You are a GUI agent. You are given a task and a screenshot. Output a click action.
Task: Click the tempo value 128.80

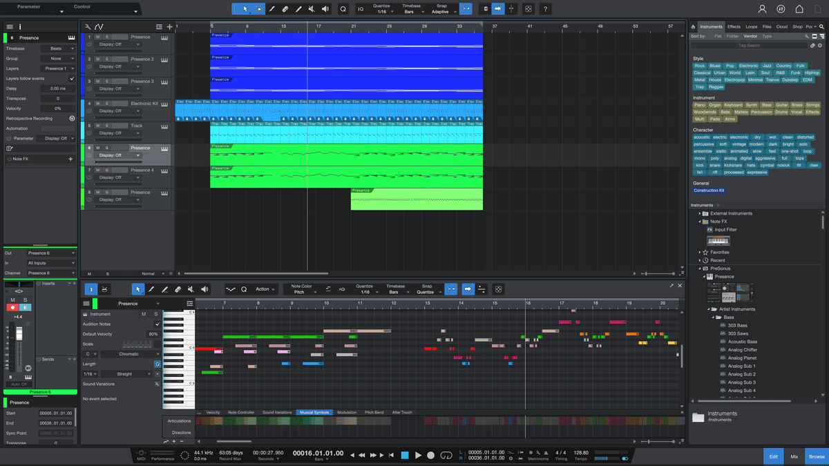(581, 453)
